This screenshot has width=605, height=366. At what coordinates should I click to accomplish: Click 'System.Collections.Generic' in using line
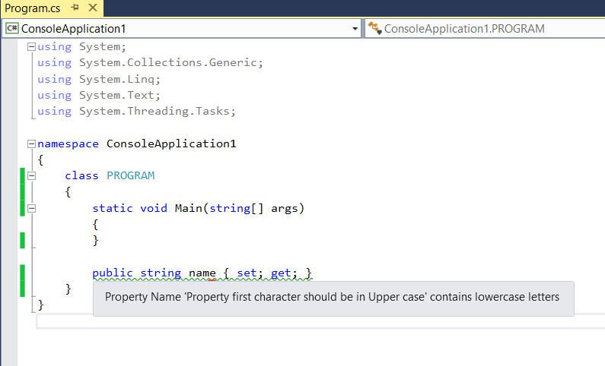169,62
